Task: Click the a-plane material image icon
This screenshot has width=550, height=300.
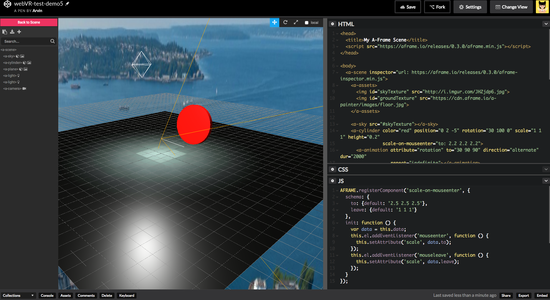Action: (x=26, y=69)
